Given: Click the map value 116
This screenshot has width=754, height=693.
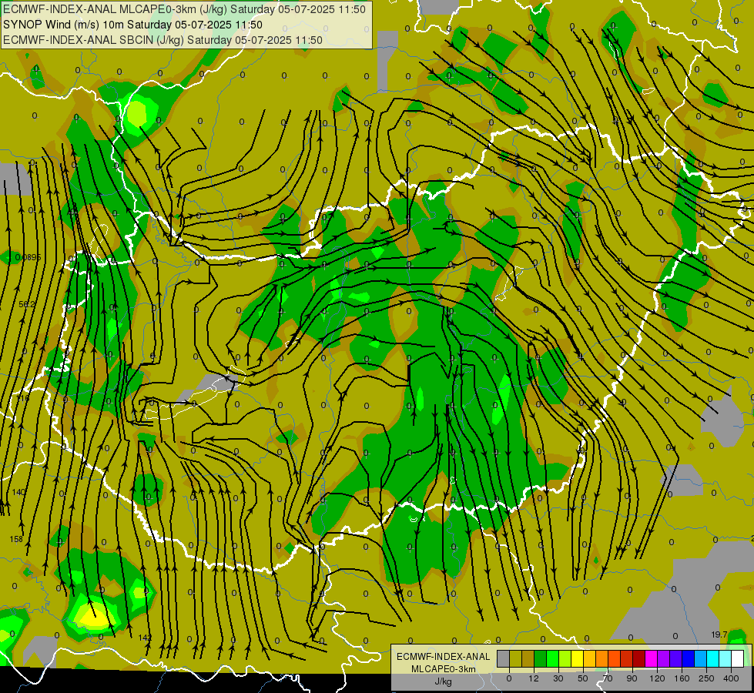Looking at the screenshot, I should (23, 398).
